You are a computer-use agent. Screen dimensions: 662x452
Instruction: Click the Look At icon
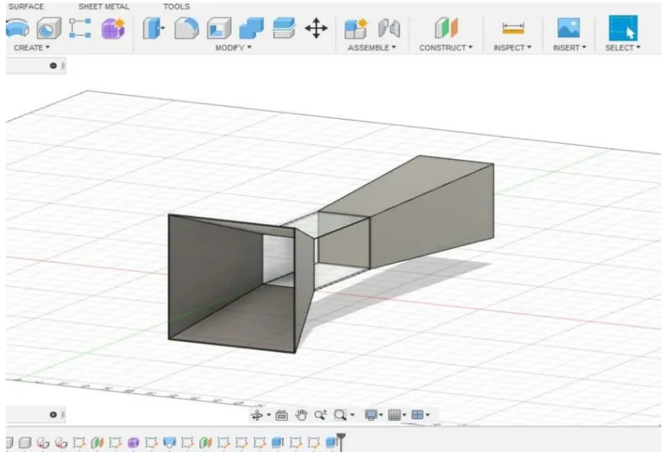pos(281,415)
